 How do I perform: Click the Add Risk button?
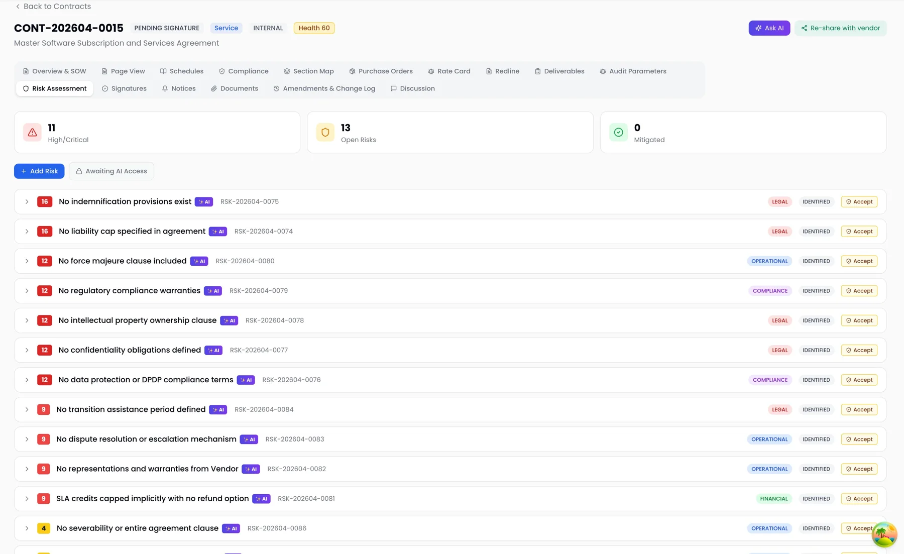point(39,171)
